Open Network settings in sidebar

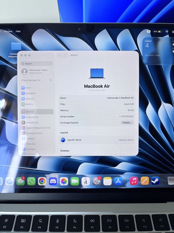37,99
